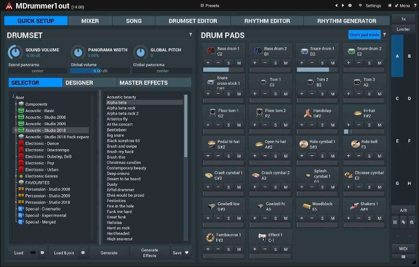Viewport: 419px width, 267px height.
Task: Click the Tambourine 1 pad icon
Action: 211,237
